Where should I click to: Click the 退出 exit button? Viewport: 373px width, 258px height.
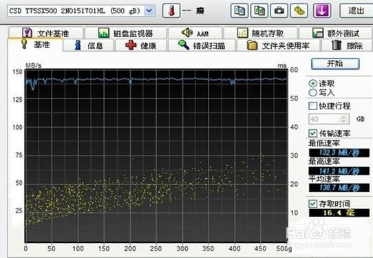356,10
